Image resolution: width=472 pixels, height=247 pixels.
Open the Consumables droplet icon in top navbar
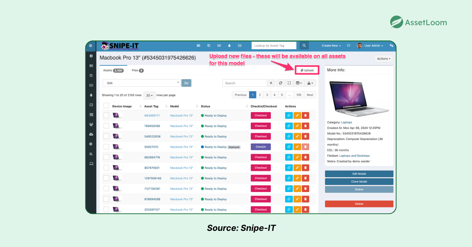pos(229,46)
